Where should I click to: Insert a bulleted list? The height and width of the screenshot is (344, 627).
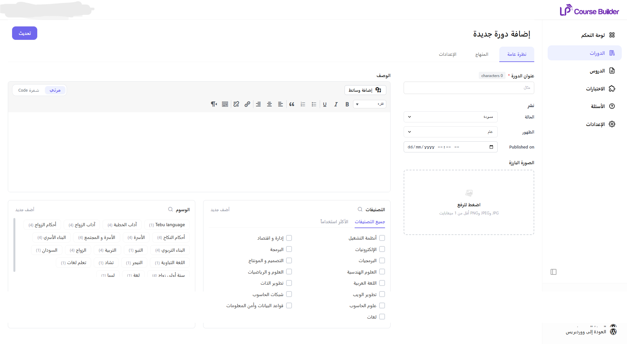point(314,104)
